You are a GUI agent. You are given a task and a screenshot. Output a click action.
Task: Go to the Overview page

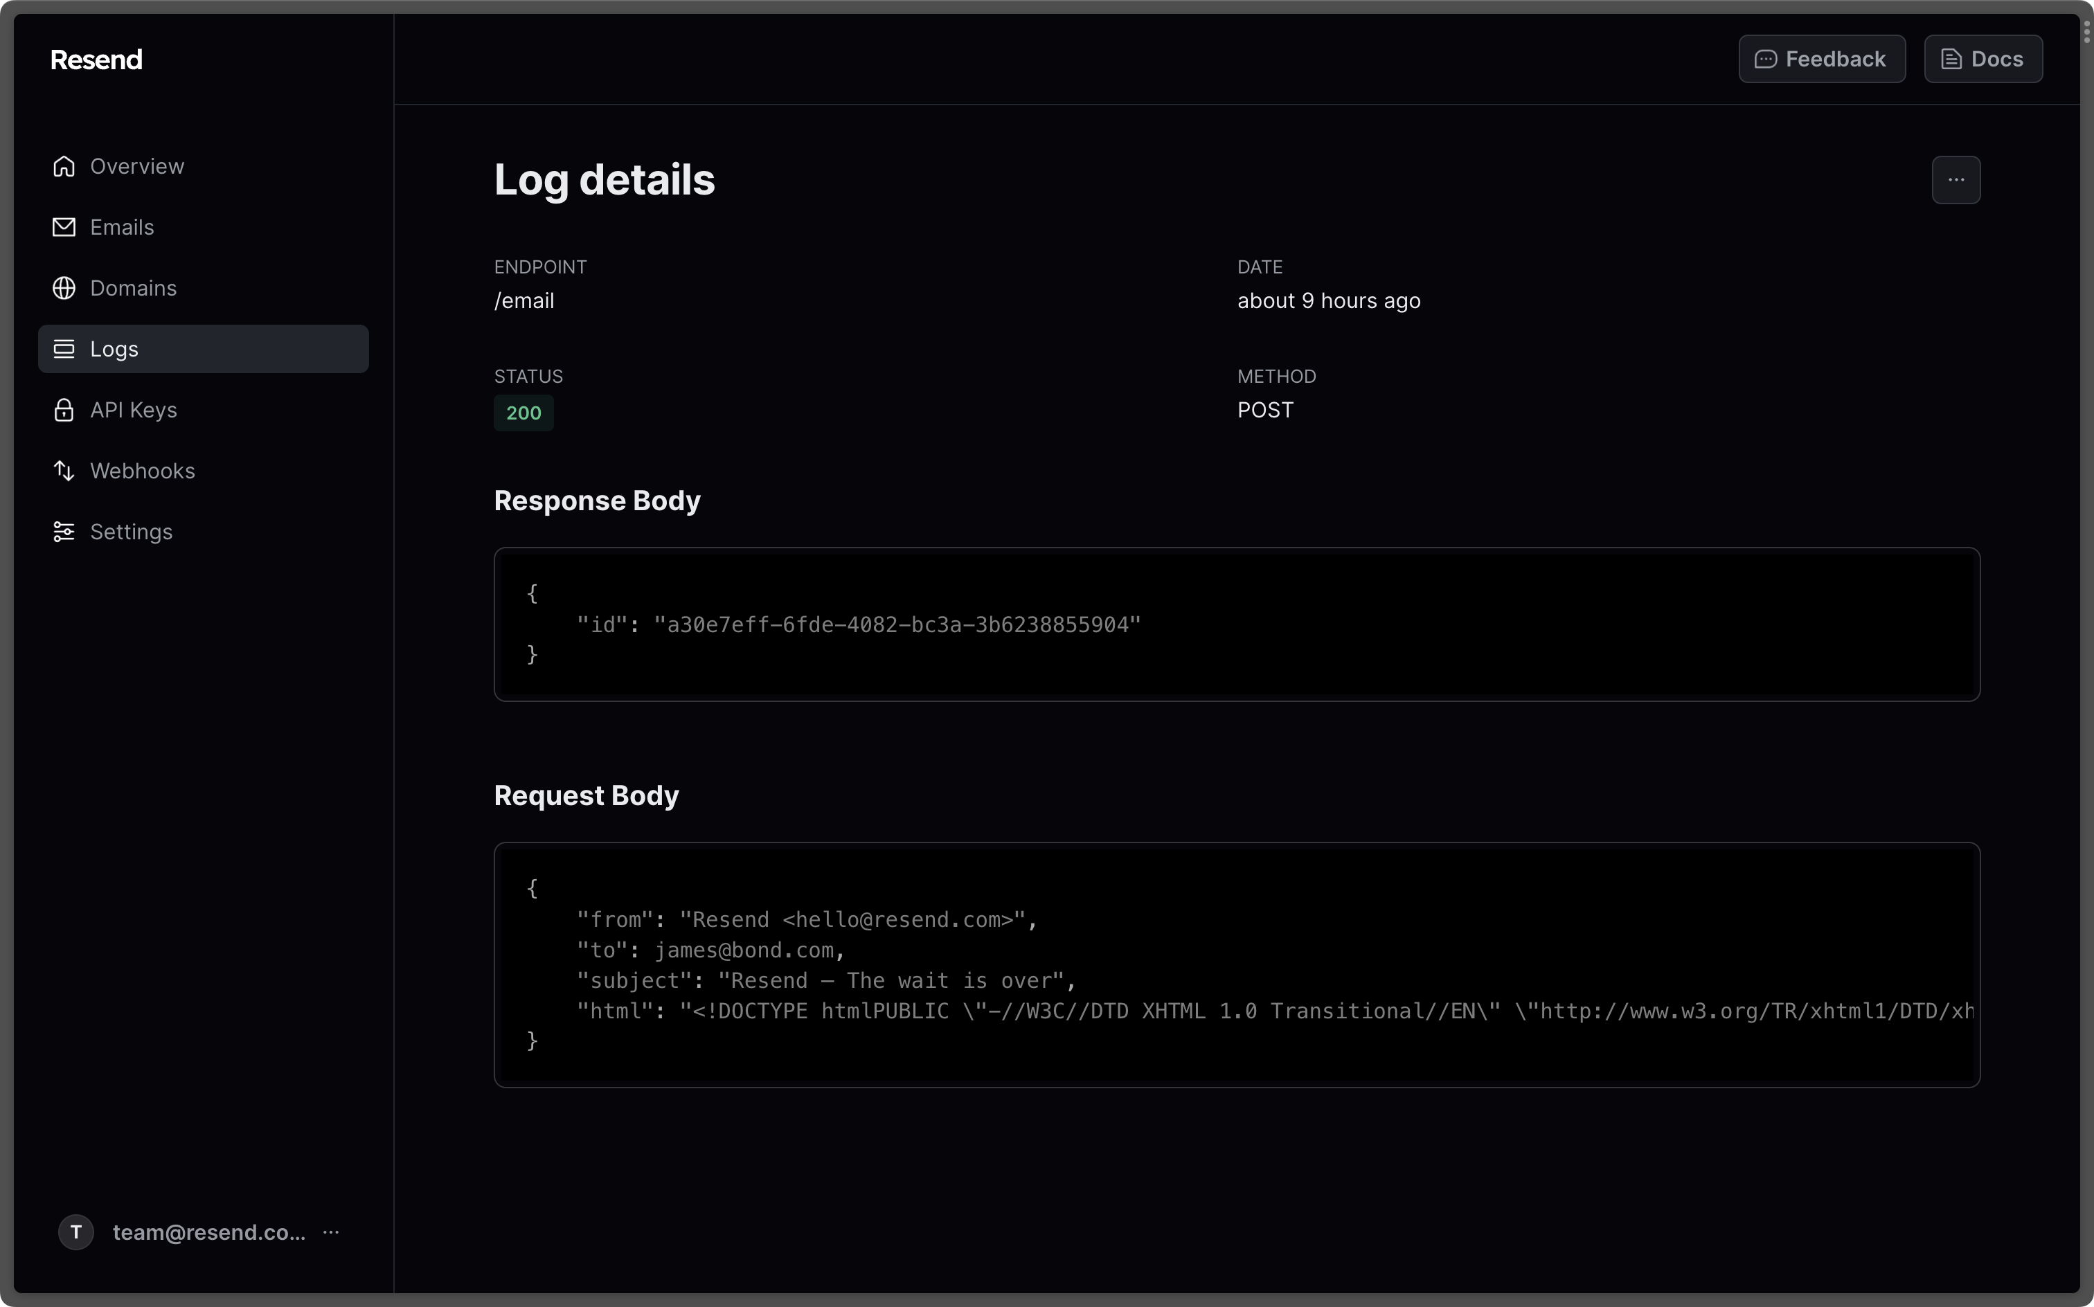[203, 166]
